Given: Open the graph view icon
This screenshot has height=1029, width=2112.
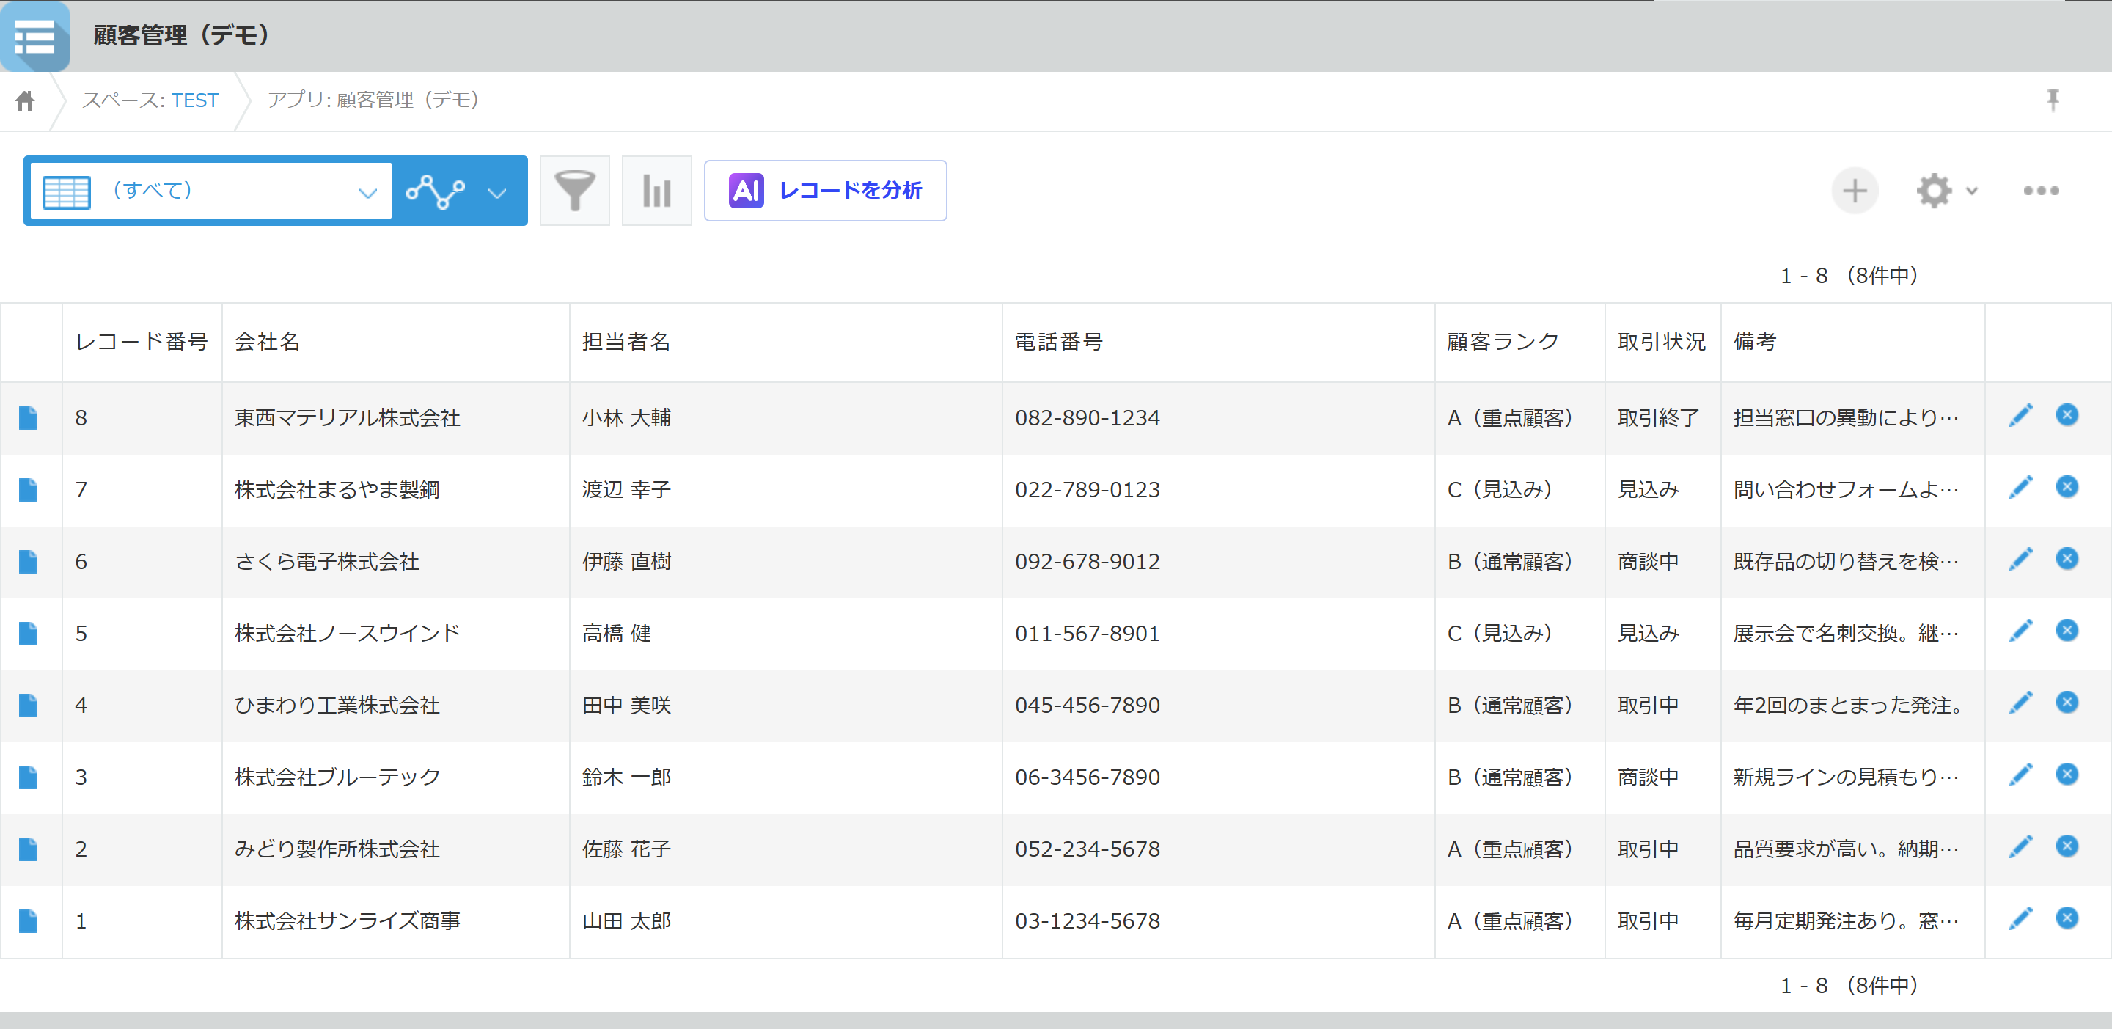Looking at the screenshot, I should 436,191.
